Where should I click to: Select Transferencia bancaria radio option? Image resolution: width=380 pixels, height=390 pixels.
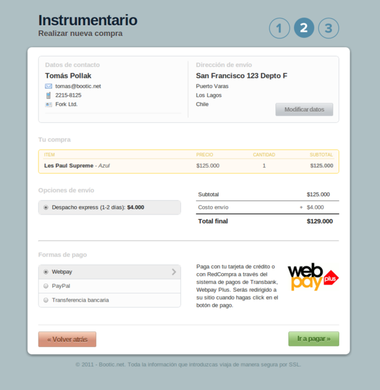(x=46, y=300)
